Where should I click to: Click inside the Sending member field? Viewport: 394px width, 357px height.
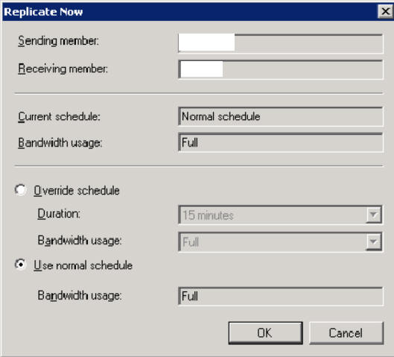pyautogui.click(x=281, y=43)
